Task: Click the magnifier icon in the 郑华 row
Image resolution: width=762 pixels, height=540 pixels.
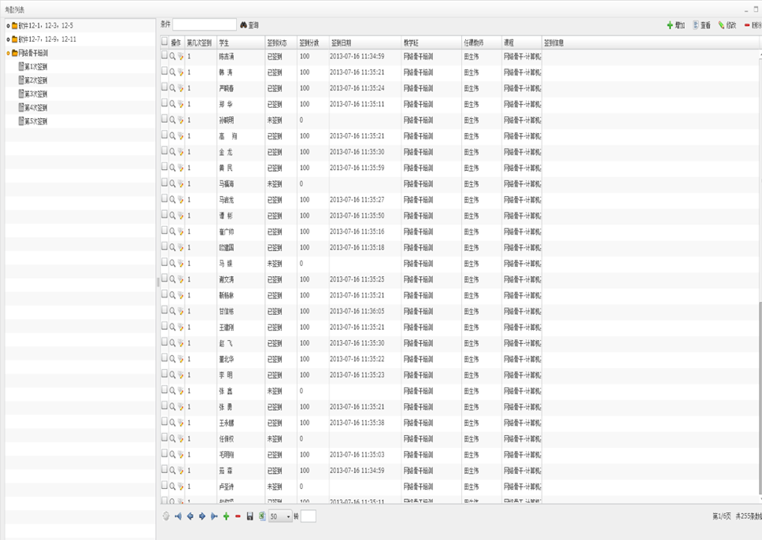Action: point(172,104)
